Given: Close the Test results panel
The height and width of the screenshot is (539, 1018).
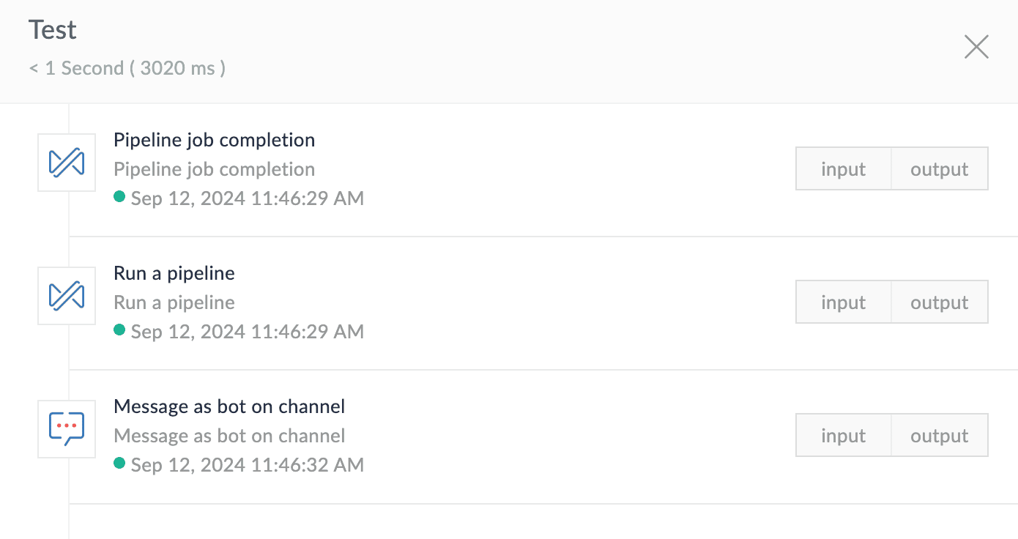Looking at the screenshot, I should click(x=976, y=47).
